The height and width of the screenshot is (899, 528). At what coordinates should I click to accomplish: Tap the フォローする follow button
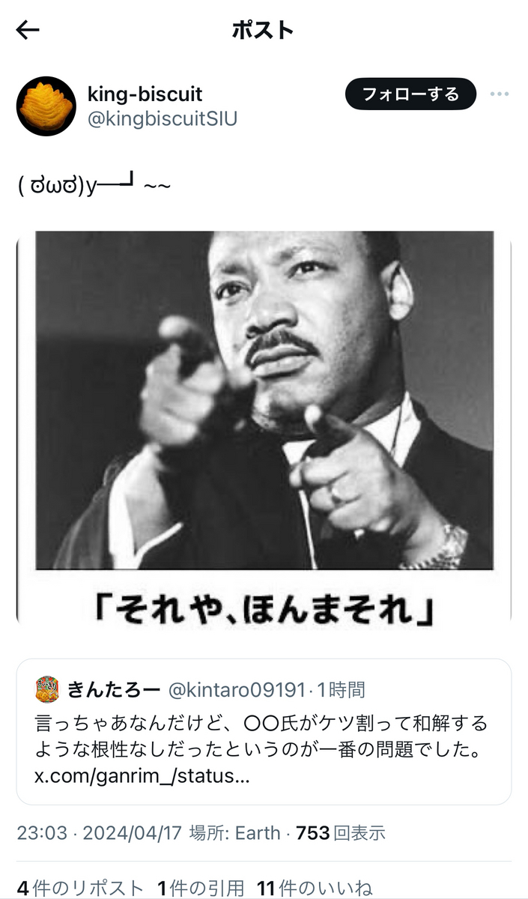point(410,94)
